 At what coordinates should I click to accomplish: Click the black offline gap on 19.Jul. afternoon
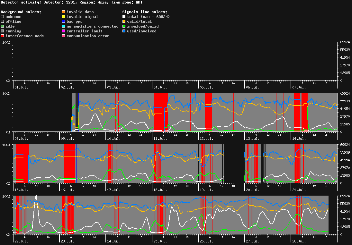[234, 164]
